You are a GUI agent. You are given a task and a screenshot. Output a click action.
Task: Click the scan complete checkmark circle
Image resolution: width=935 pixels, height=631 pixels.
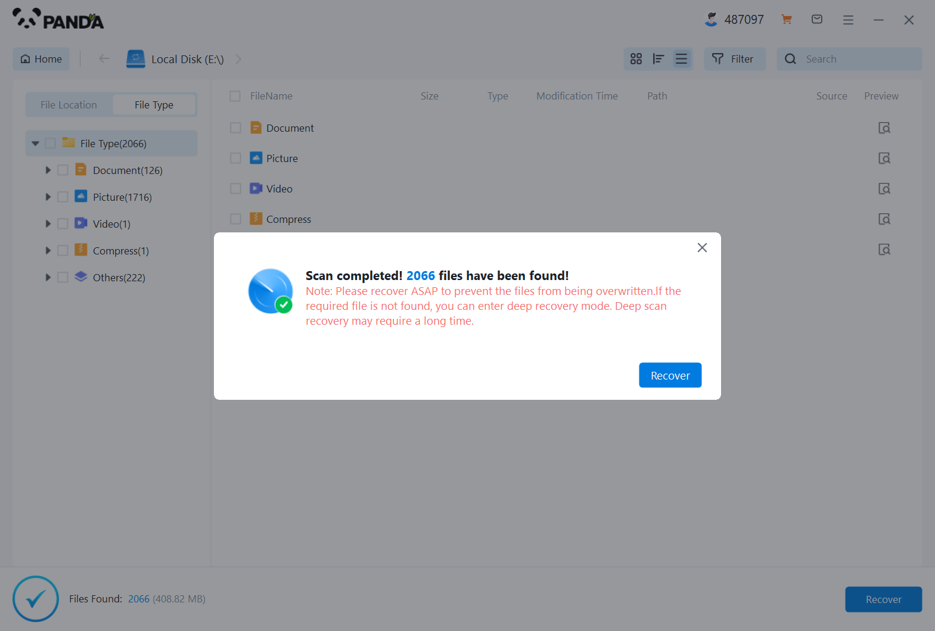(x=36, y=599)
